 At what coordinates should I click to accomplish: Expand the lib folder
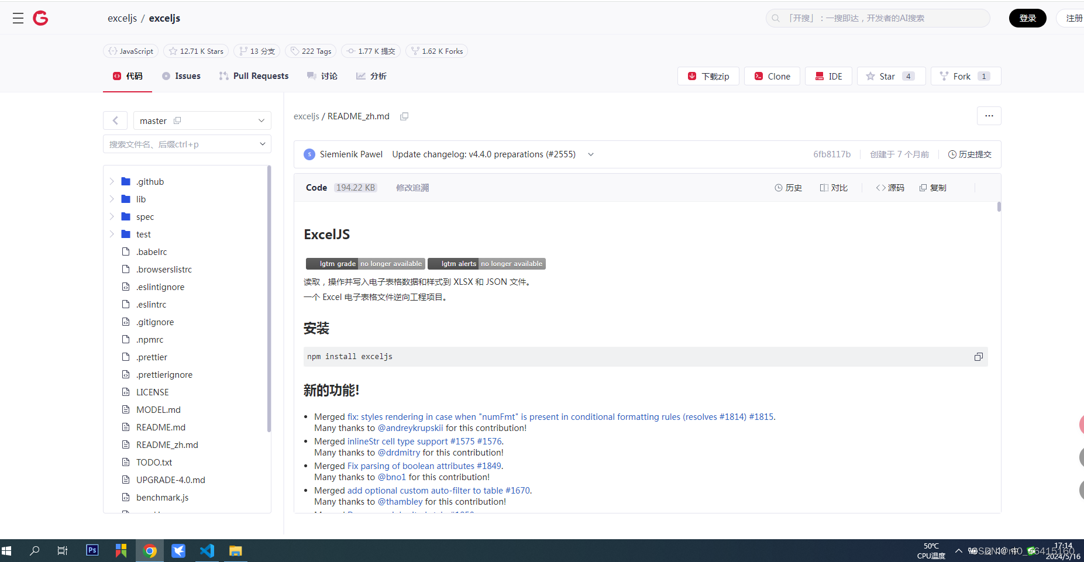[112, 199]
